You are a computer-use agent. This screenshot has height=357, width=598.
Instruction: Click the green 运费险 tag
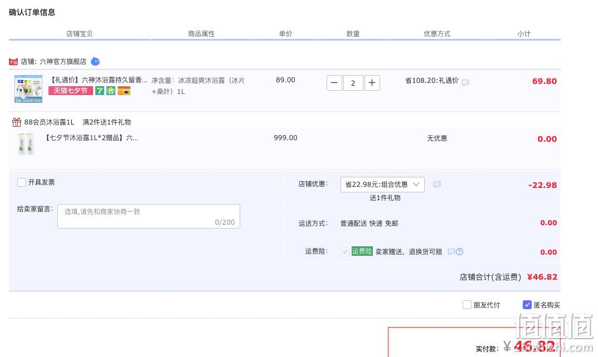[362, 251]
